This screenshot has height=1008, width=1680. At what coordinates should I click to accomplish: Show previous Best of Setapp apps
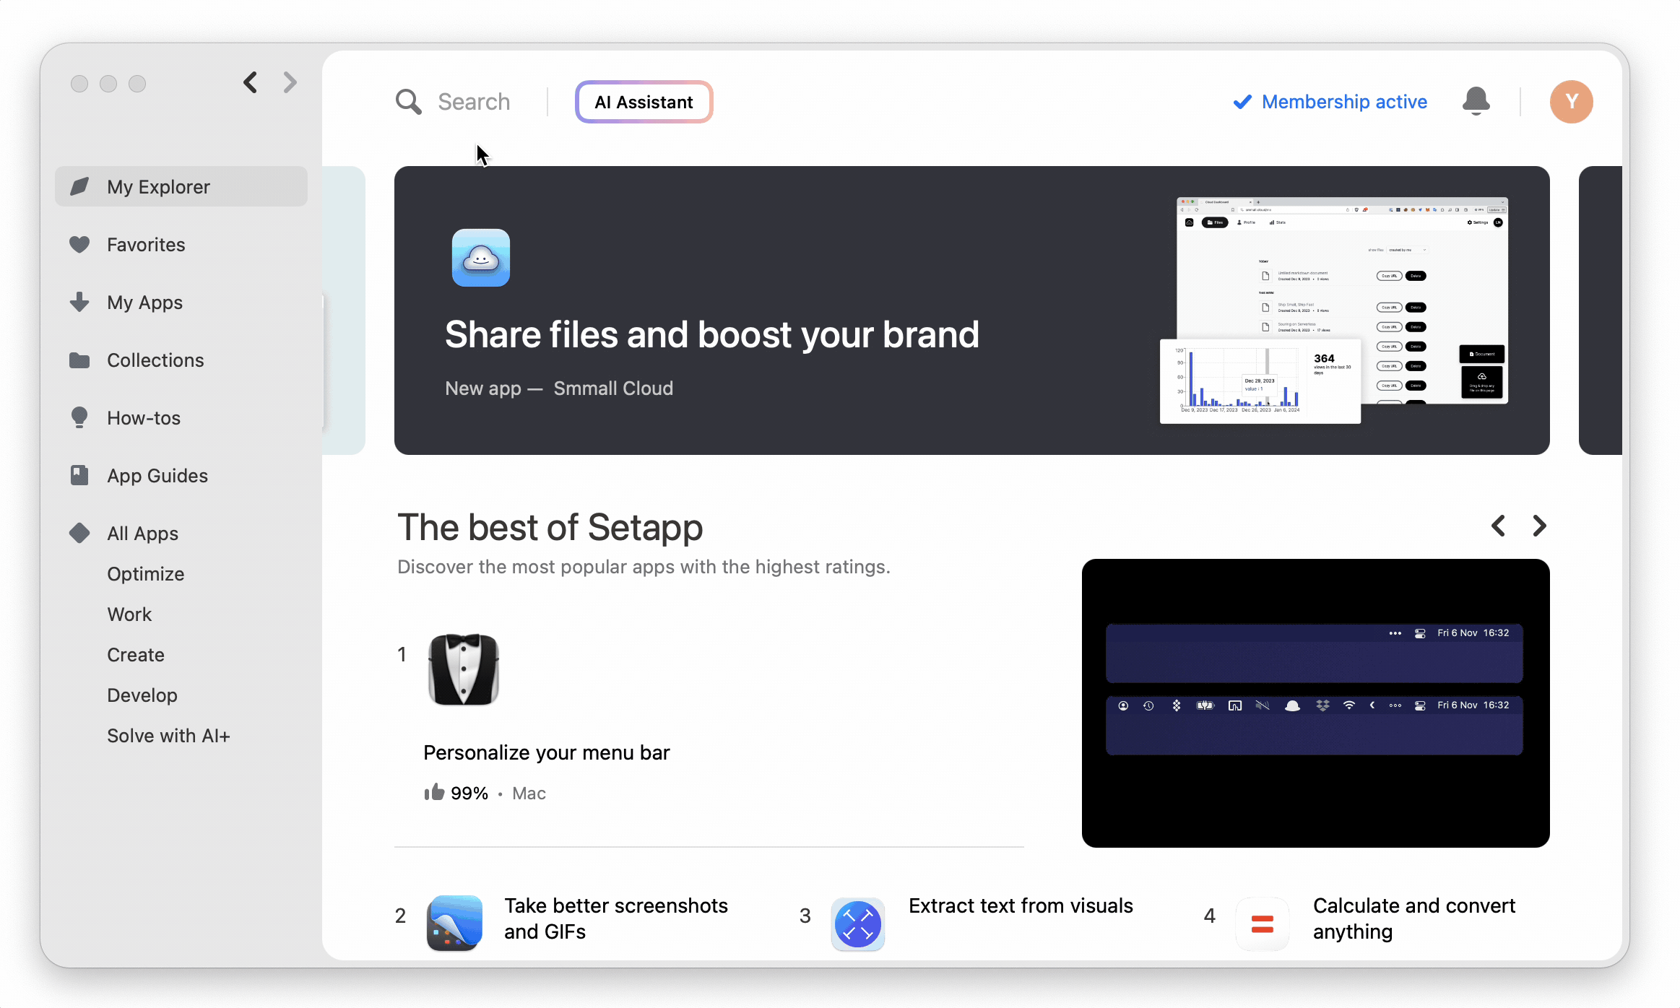tap(1499, 526)
